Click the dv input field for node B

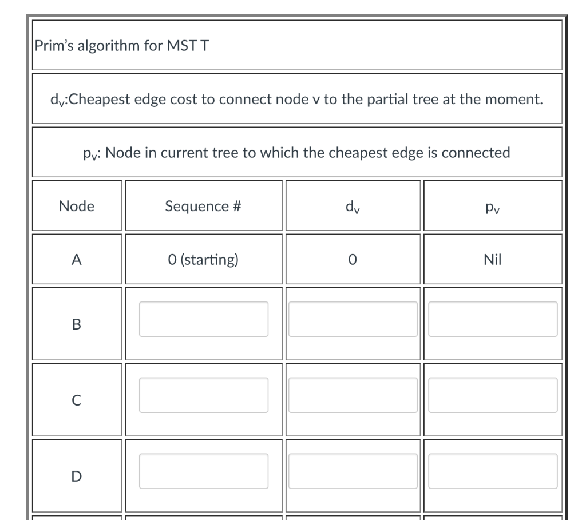coord(353,318)
